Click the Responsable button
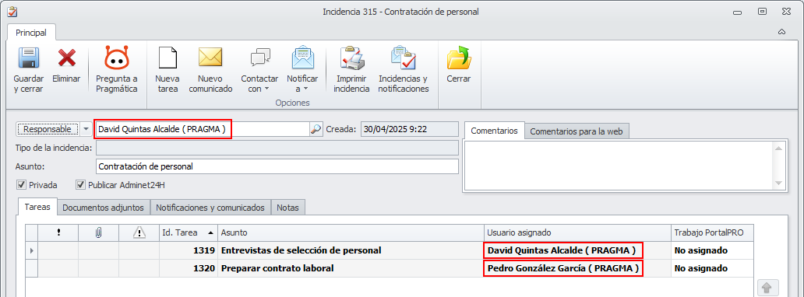 pos(48,130)
